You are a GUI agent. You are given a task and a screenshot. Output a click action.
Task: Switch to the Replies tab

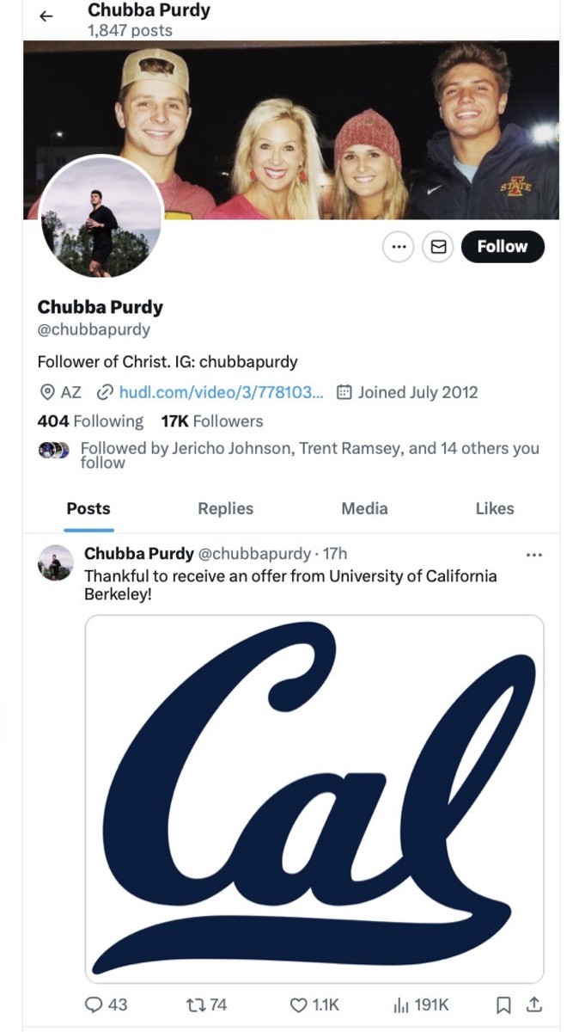[x=225, y=508]
